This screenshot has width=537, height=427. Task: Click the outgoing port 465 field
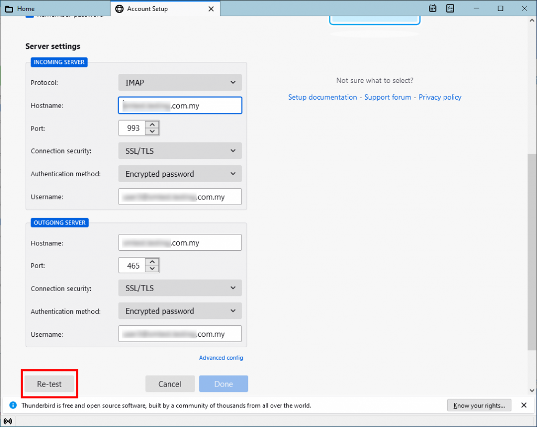click(132, 265)
